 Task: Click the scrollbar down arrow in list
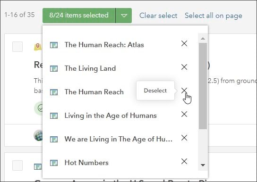pos(203,165)
